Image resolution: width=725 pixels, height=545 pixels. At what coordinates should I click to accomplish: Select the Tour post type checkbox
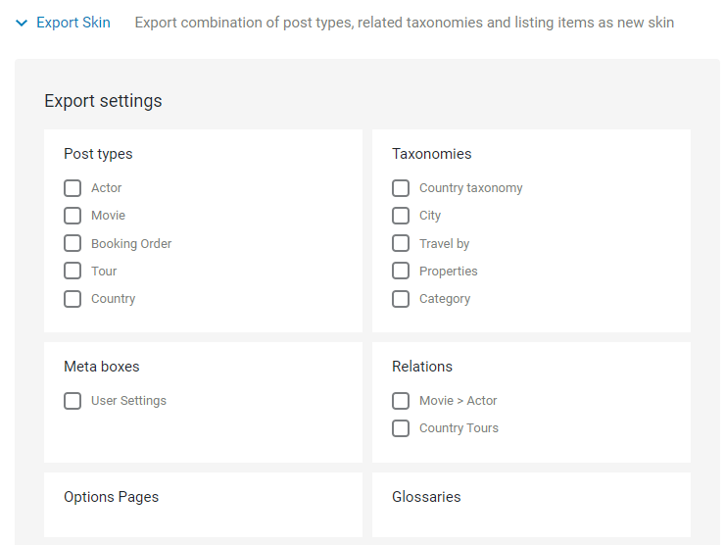click(x=72, y=272)
